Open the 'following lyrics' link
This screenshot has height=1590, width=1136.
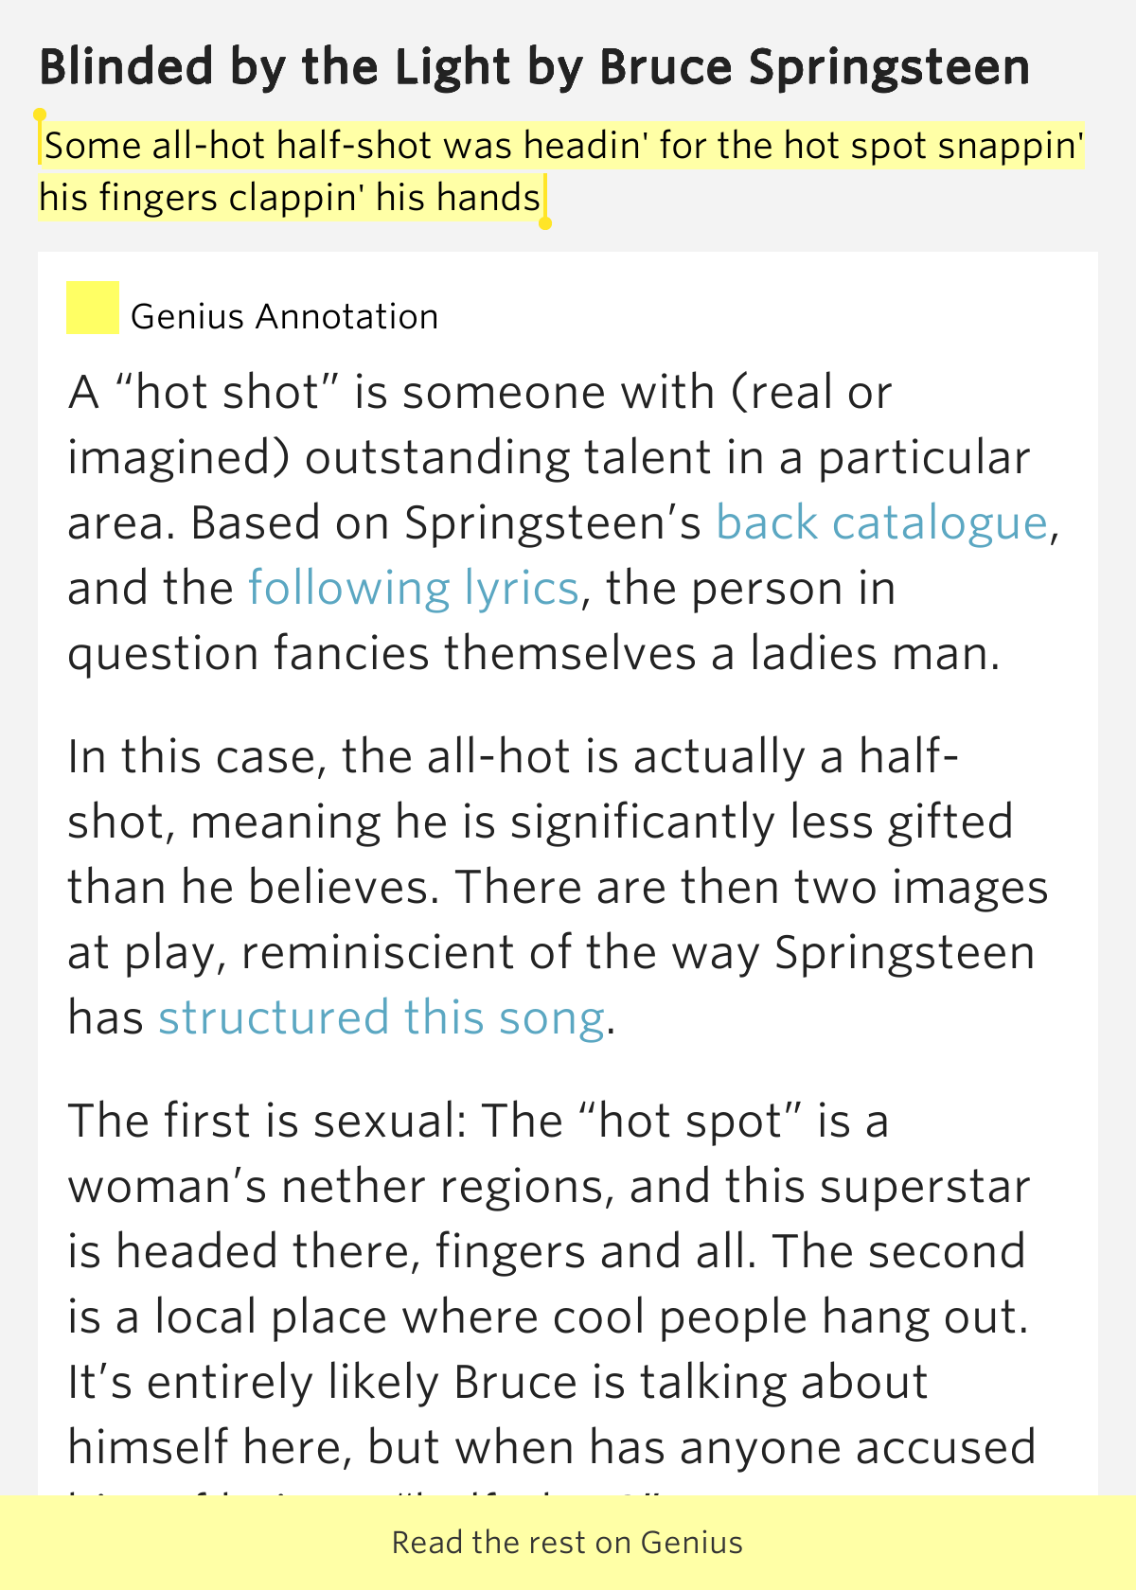(413, 588)
